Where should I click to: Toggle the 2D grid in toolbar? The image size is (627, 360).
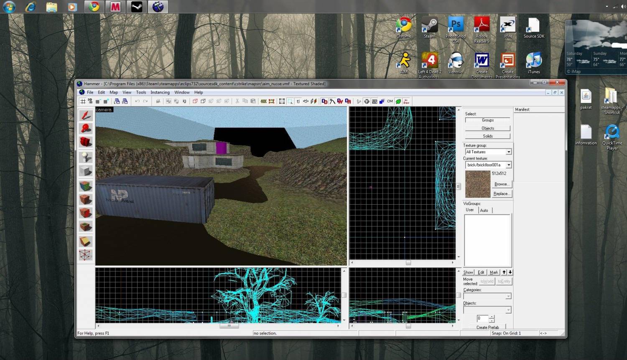83,101
